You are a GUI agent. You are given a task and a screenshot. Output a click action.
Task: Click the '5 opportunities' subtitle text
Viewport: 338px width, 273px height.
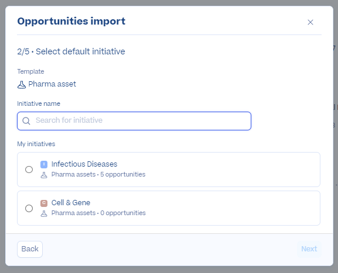(123, 174)
